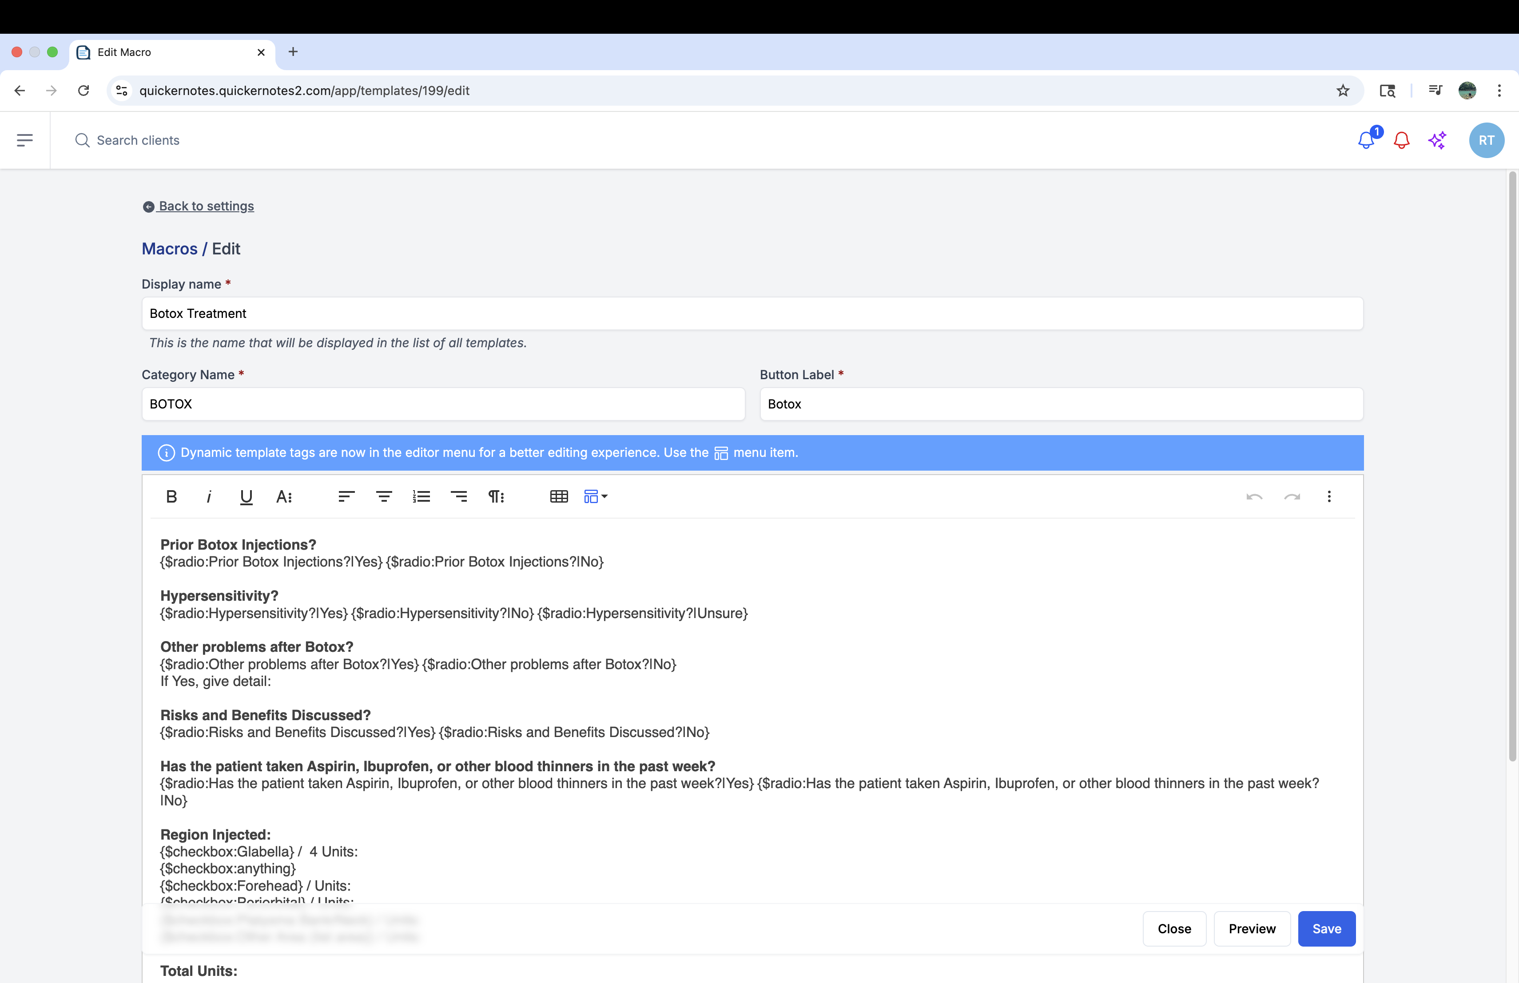Click the undo arrow icon
The height and width of the screenshot is (983, 1519).
[1254, 497]
